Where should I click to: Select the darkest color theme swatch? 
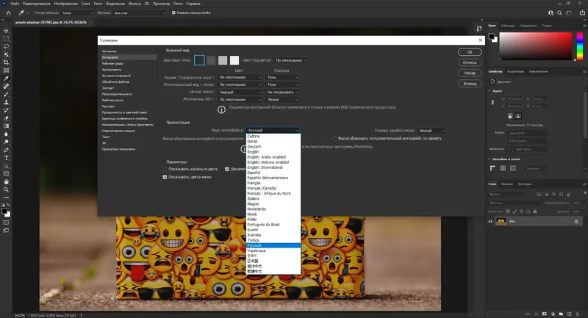click(x=199, y=60)
